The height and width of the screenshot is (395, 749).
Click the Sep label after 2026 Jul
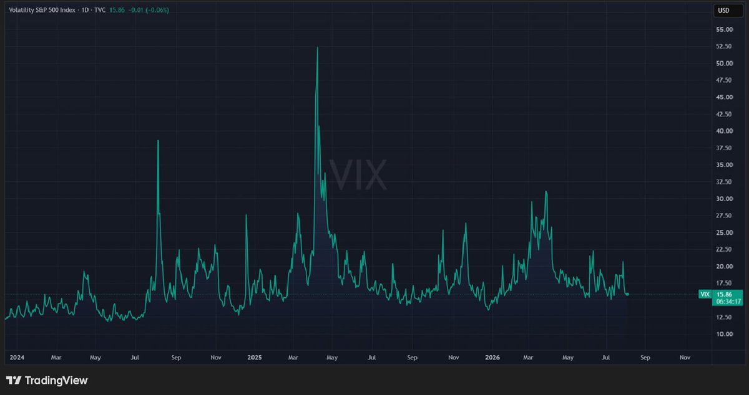point(645,358)
